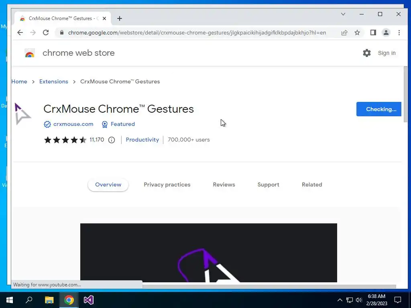Click the rating info icon

[x=112, y=140]
